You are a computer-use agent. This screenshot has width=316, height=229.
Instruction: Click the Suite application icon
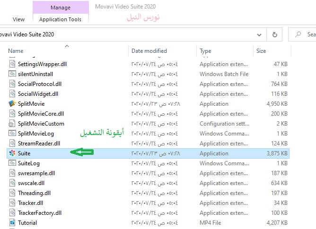click(12, 153)
